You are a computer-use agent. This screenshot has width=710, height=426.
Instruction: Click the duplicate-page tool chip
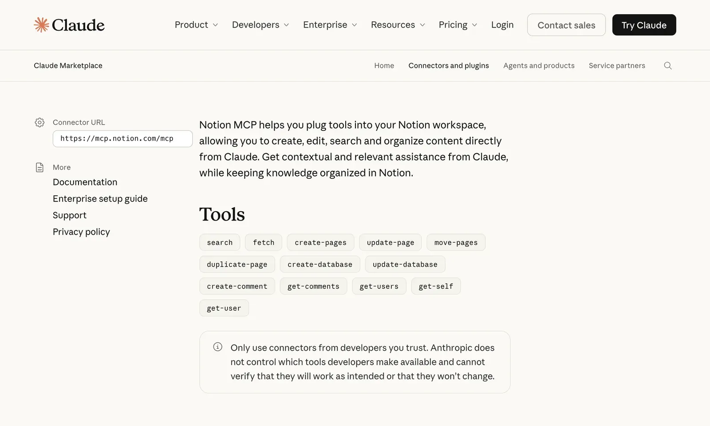click(237, 264)
